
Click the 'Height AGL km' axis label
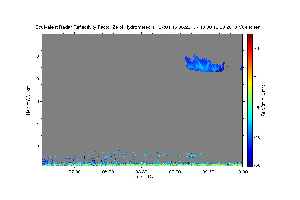click(x=28, y=100)
